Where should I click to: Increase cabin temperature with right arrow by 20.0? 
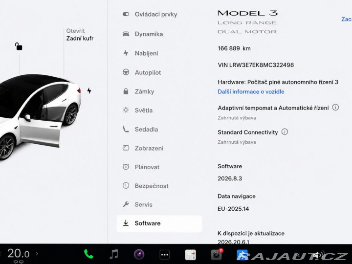(37, 254)
